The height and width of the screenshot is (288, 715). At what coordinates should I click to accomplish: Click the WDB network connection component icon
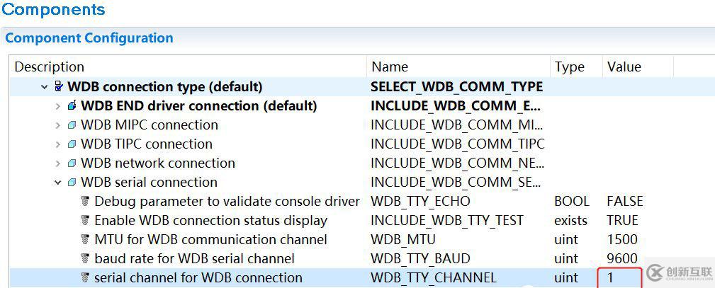click(72, 163)
